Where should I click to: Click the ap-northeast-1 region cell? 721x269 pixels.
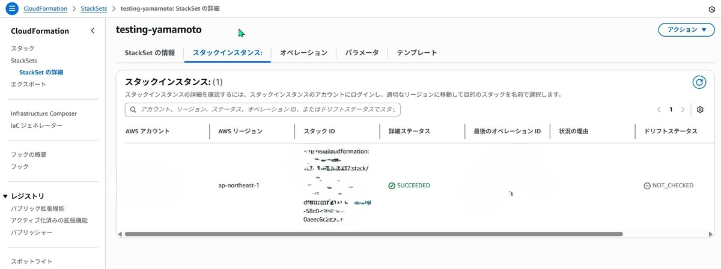(239, 186)
